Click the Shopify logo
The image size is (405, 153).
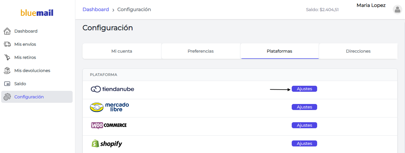pyautogui.click(x=107, y=144)
